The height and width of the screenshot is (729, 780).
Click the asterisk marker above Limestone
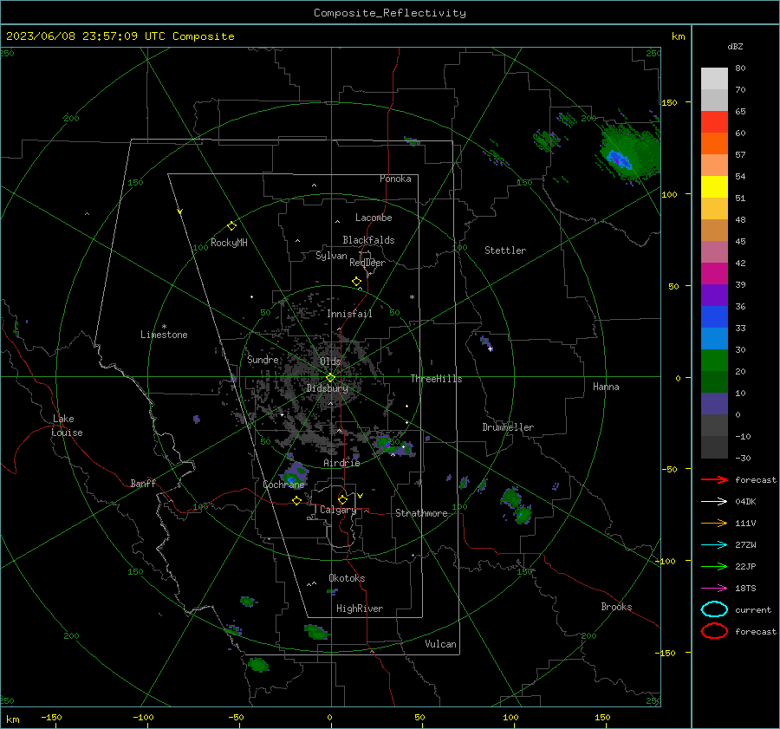click(x=164, y=327)
